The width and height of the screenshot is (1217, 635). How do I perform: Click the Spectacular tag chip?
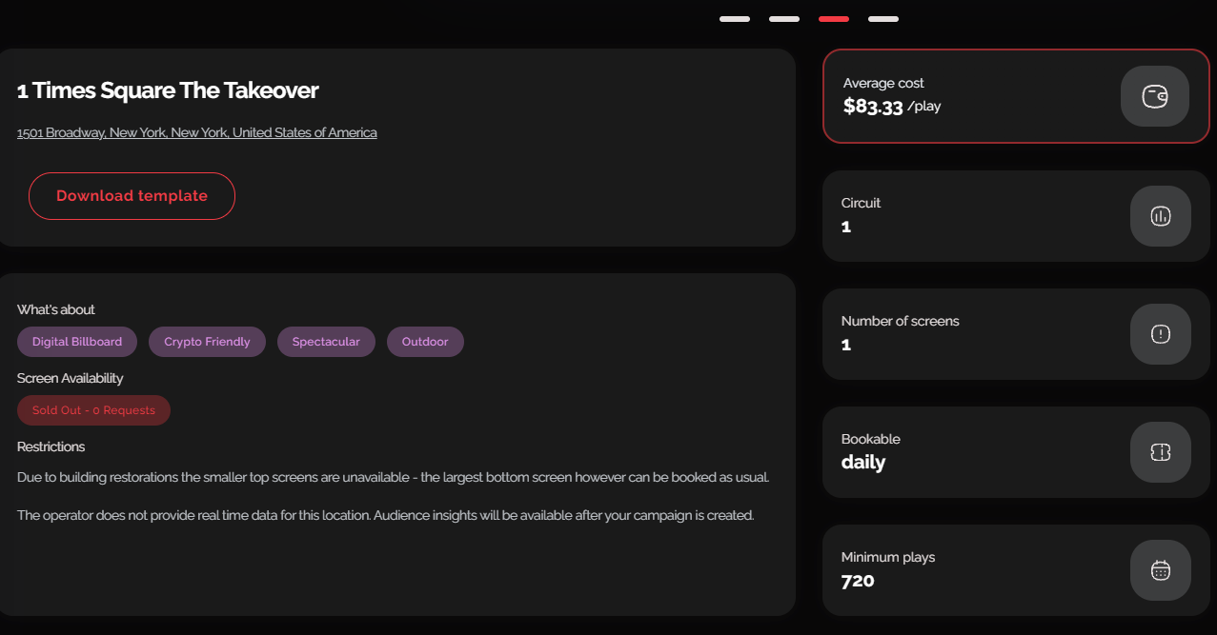(326, 342)
